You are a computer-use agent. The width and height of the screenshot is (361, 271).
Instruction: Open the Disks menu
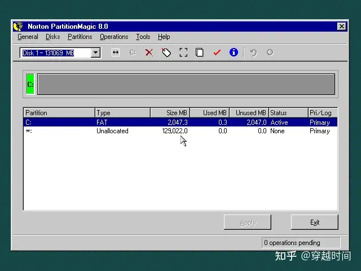[x=52, y=37]
